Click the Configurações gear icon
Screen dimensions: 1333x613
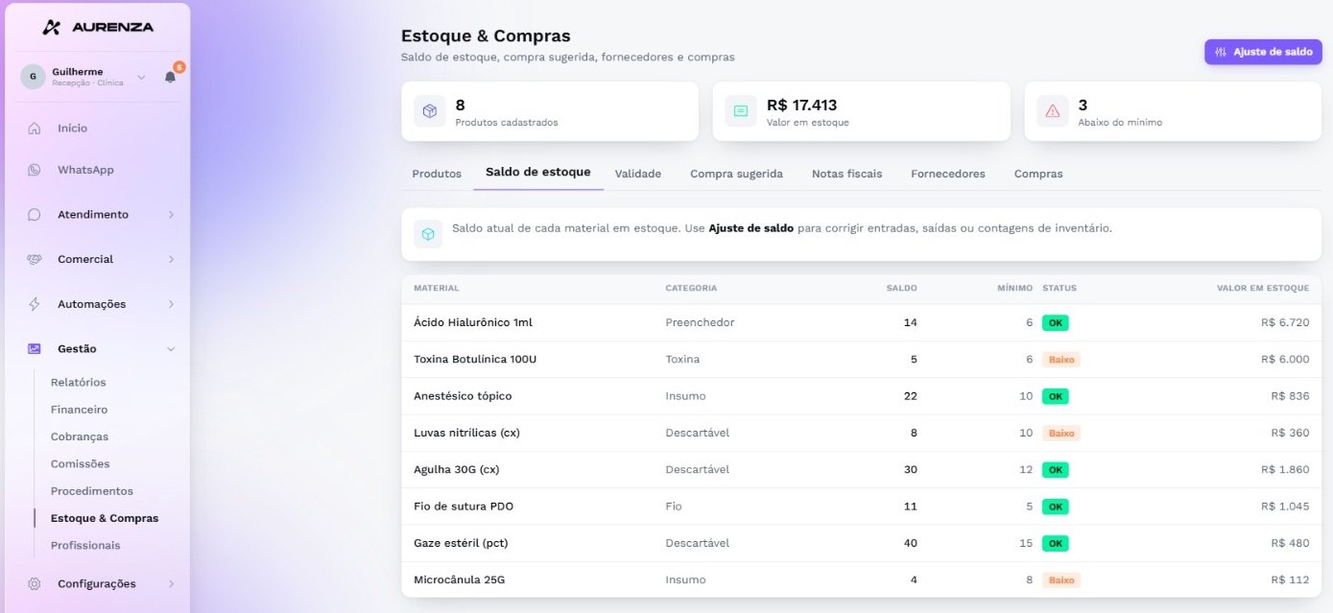click(x=35, y=583)
